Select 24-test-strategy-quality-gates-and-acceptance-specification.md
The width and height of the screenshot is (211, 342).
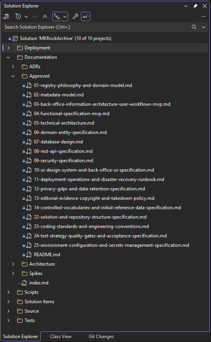pyautogui.click(x=100, y=235)
